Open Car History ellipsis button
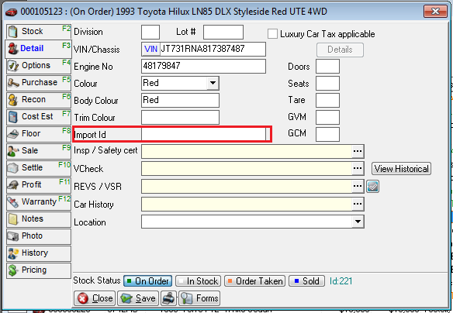 tap(358, 204)
